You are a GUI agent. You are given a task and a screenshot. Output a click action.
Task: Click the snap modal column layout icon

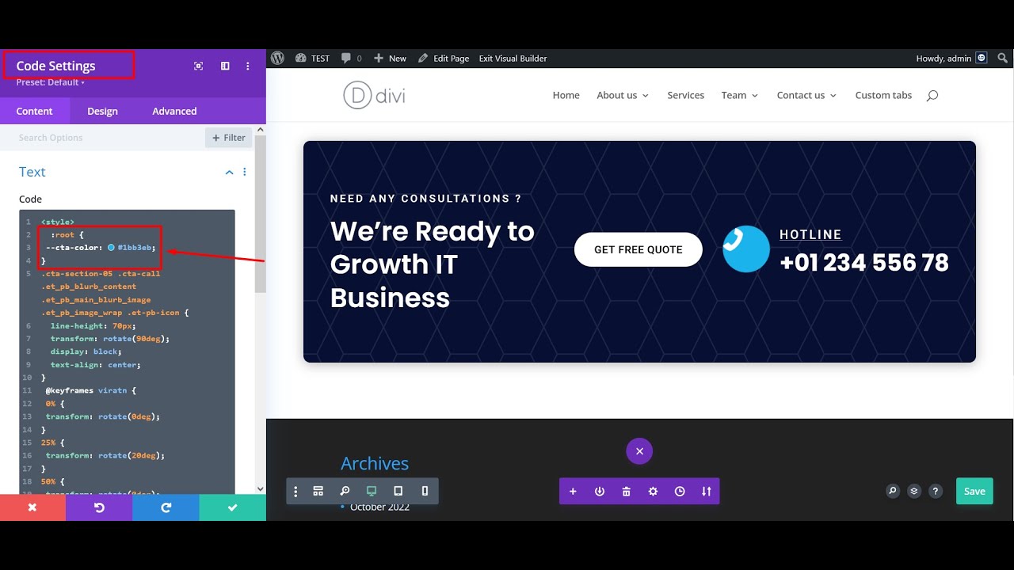[225, 66]
